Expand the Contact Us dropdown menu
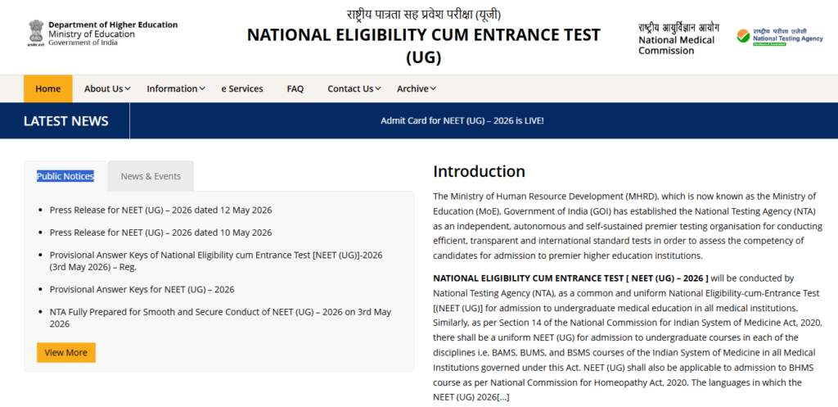The width and height of the screenshot is (838, 407). tap(354, 88)
